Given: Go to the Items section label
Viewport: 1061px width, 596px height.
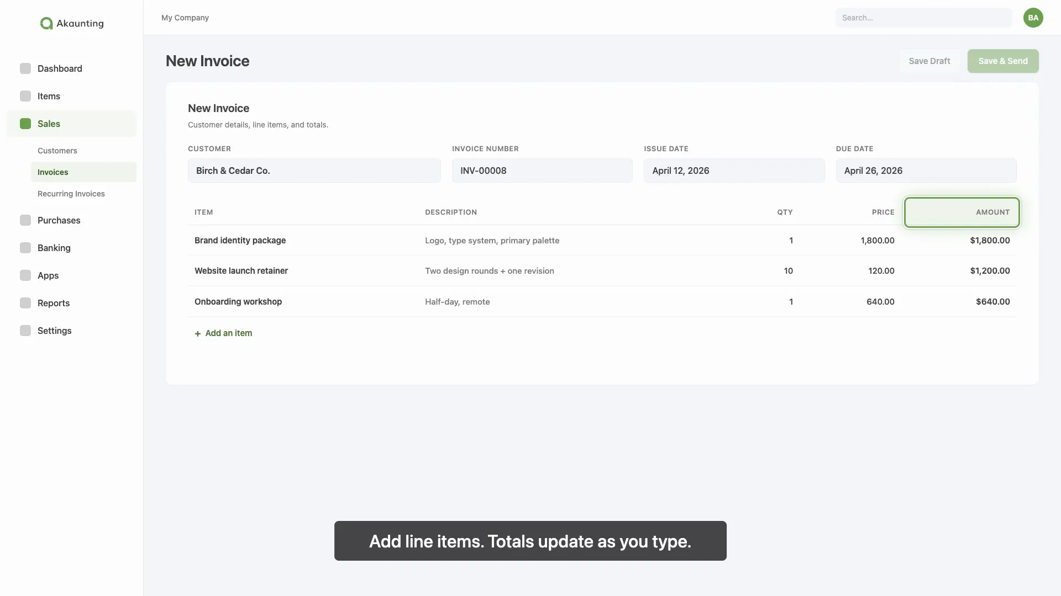Looking at the screenshot, I should pyautogui.click(x=49, y=96).
